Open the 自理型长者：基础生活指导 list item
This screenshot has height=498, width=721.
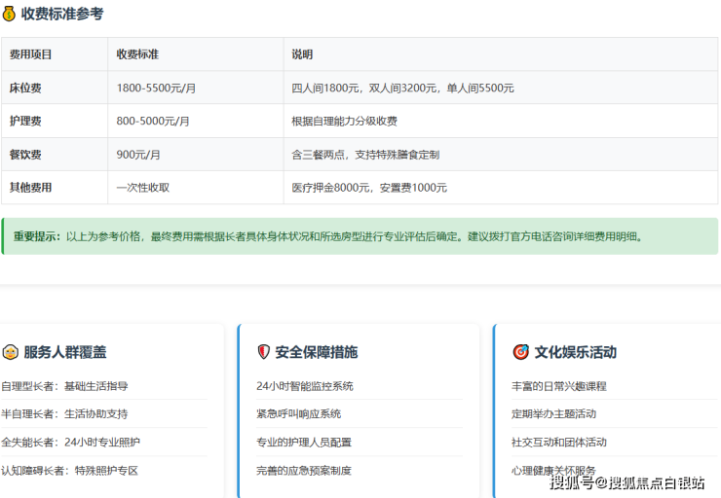64,386
